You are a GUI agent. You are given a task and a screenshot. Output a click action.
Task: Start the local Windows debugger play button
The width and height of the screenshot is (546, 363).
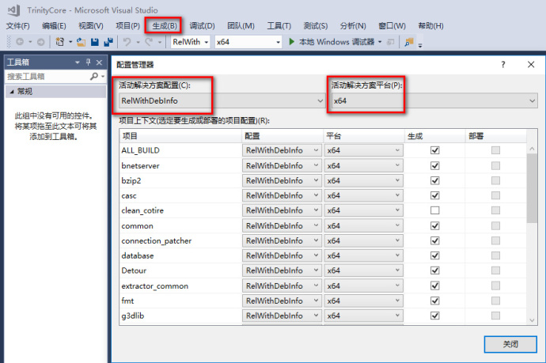pyautogui.click(x=292, y=41)
